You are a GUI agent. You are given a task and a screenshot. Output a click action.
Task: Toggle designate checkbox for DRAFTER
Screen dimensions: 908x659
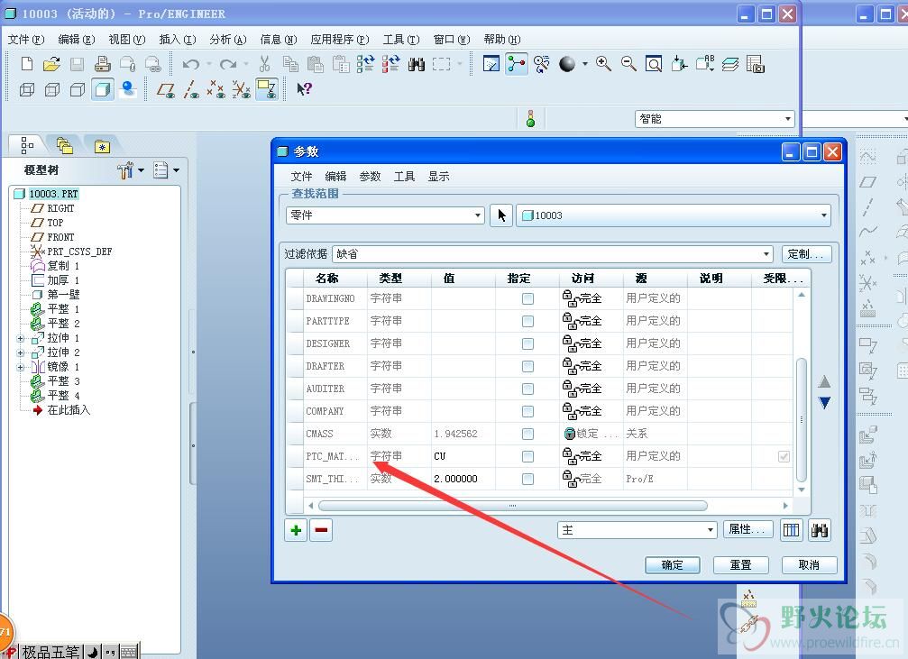pyautogui.click(x=527, y=366)
